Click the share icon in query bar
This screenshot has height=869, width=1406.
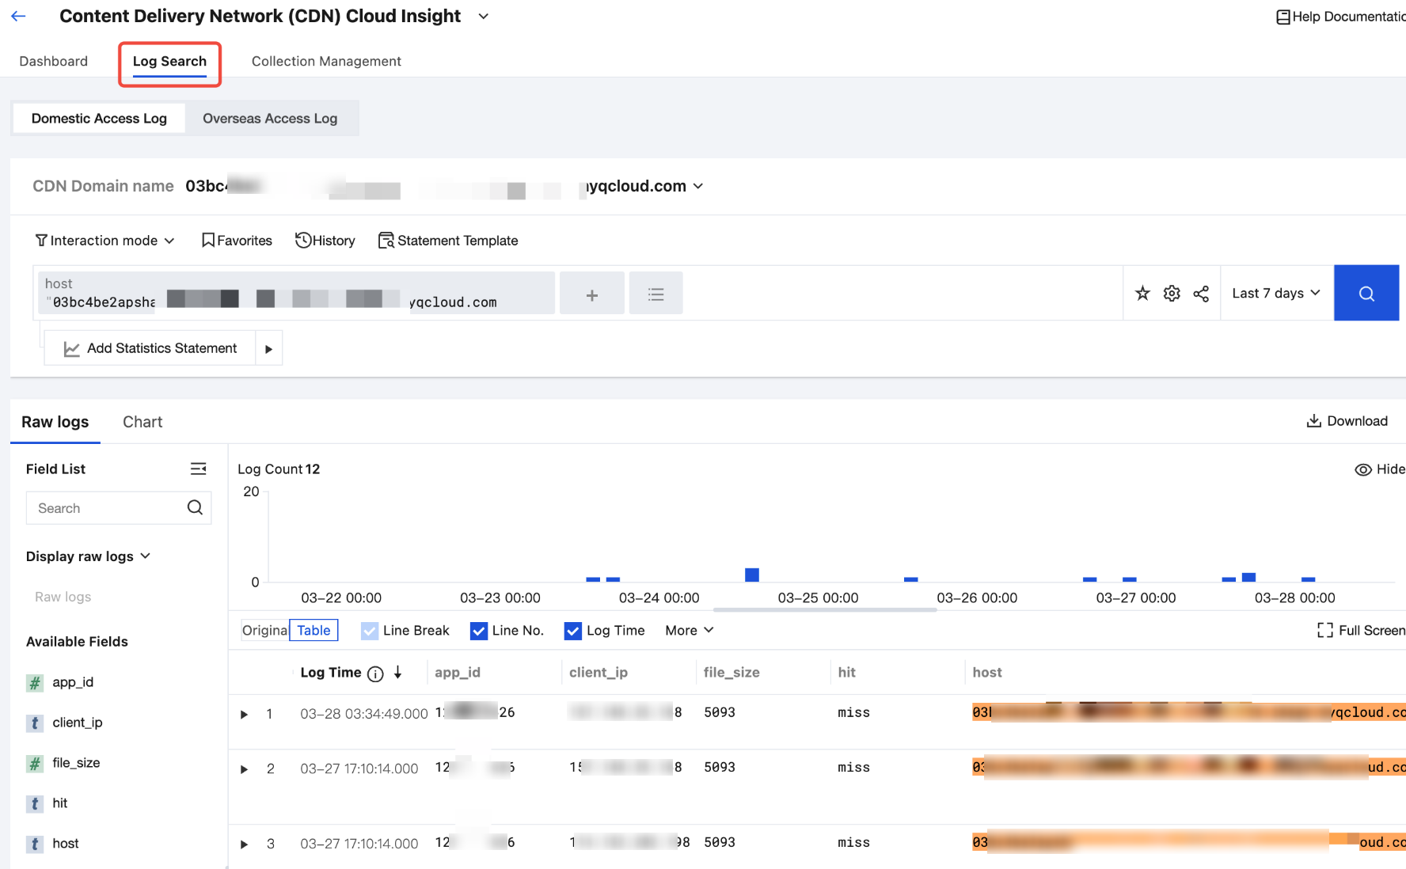pyautogui.click(x=1201, y=294)
